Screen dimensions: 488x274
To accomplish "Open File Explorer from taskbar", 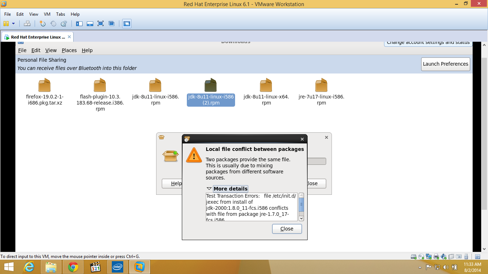I will [51, 267].
